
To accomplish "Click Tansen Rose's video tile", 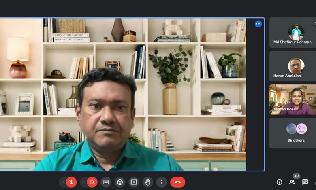I will click(293, 100).
